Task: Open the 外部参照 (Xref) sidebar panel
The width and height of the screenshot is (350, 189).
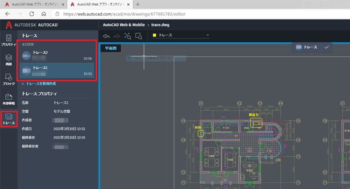Action: 8,99
